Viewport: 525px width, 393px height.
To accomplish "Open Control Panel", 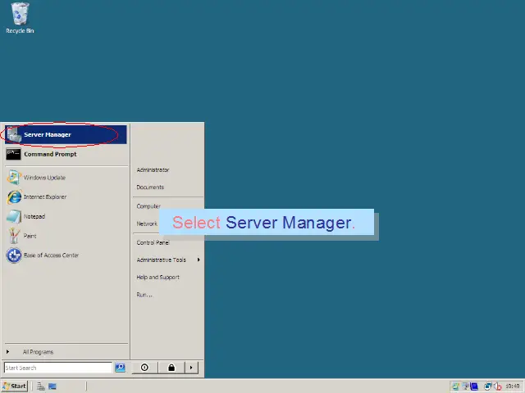I will tap(153, 242).
